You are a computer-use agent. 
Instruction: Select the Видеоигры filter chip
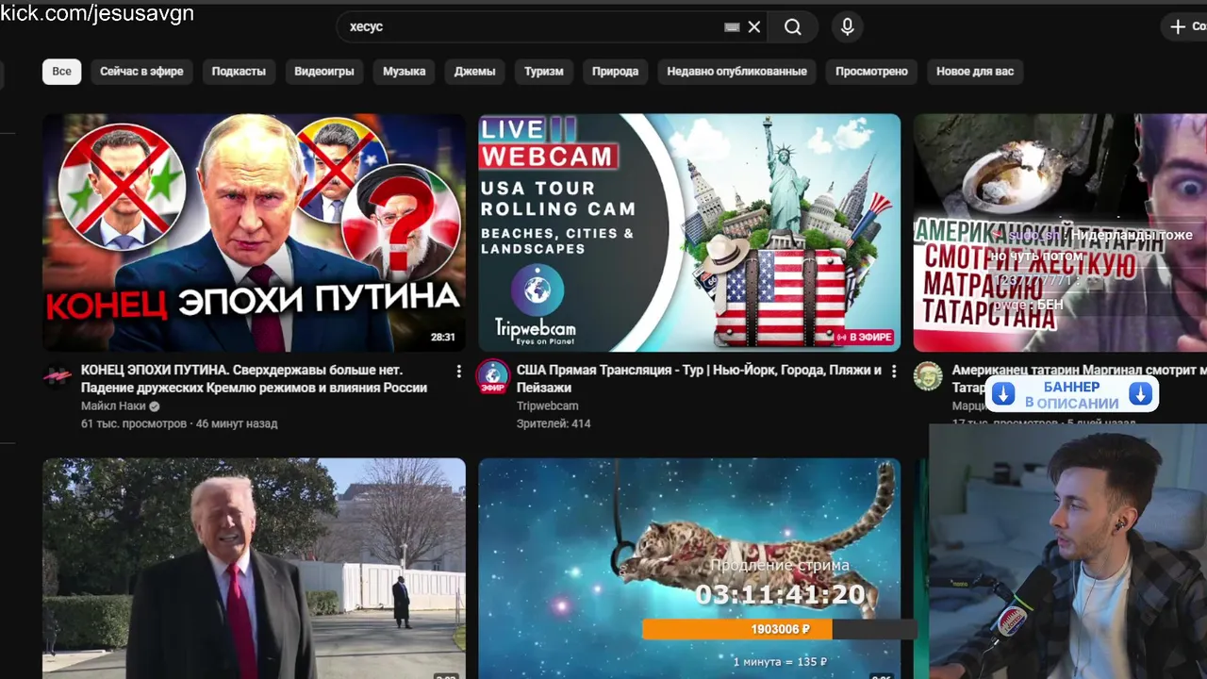(324, 72)
